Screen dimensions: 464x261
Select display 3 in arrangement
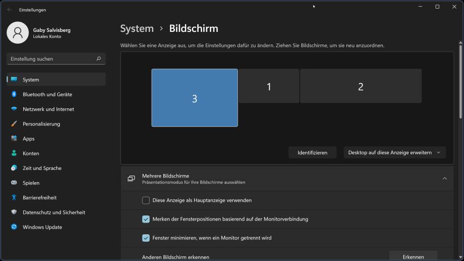coord(195,98)
